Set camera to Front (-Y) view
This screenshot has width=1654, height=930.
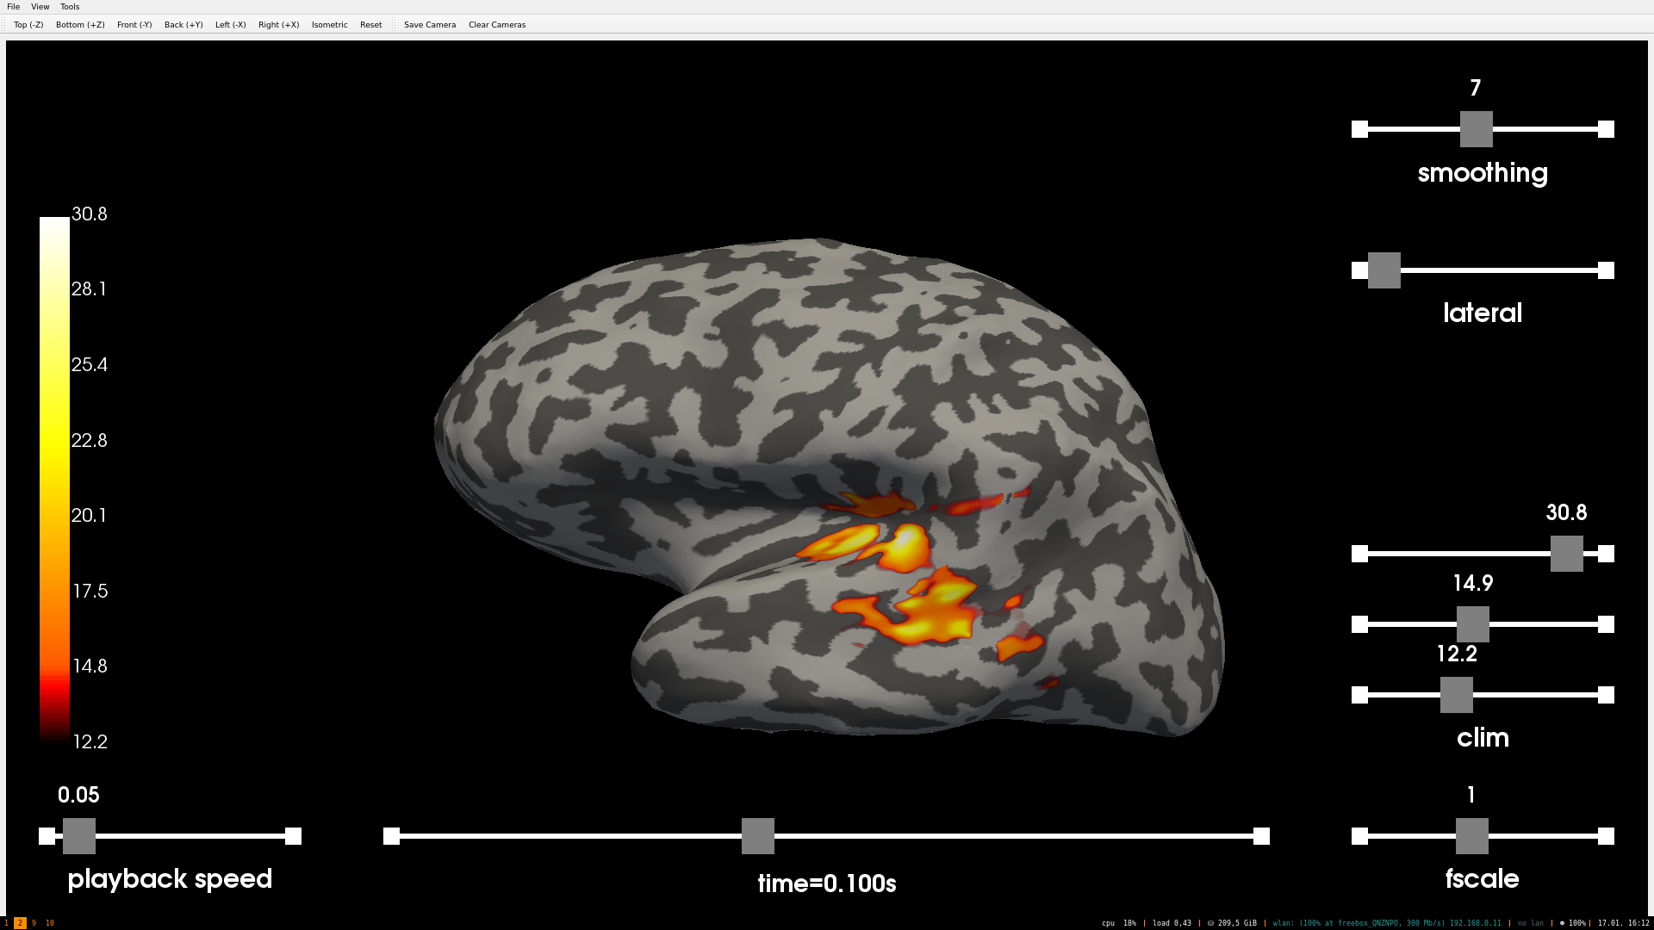pyautogui.click(x=134, y=25)
